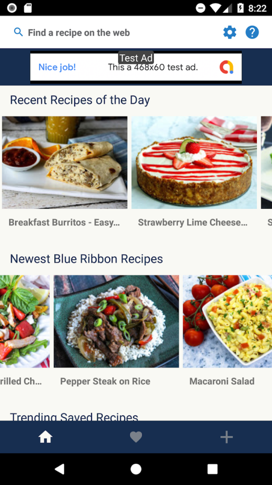The image size is (272, 485).
Task: Focus the 'Find a recipe on the web' field
Action: point(79,33)
